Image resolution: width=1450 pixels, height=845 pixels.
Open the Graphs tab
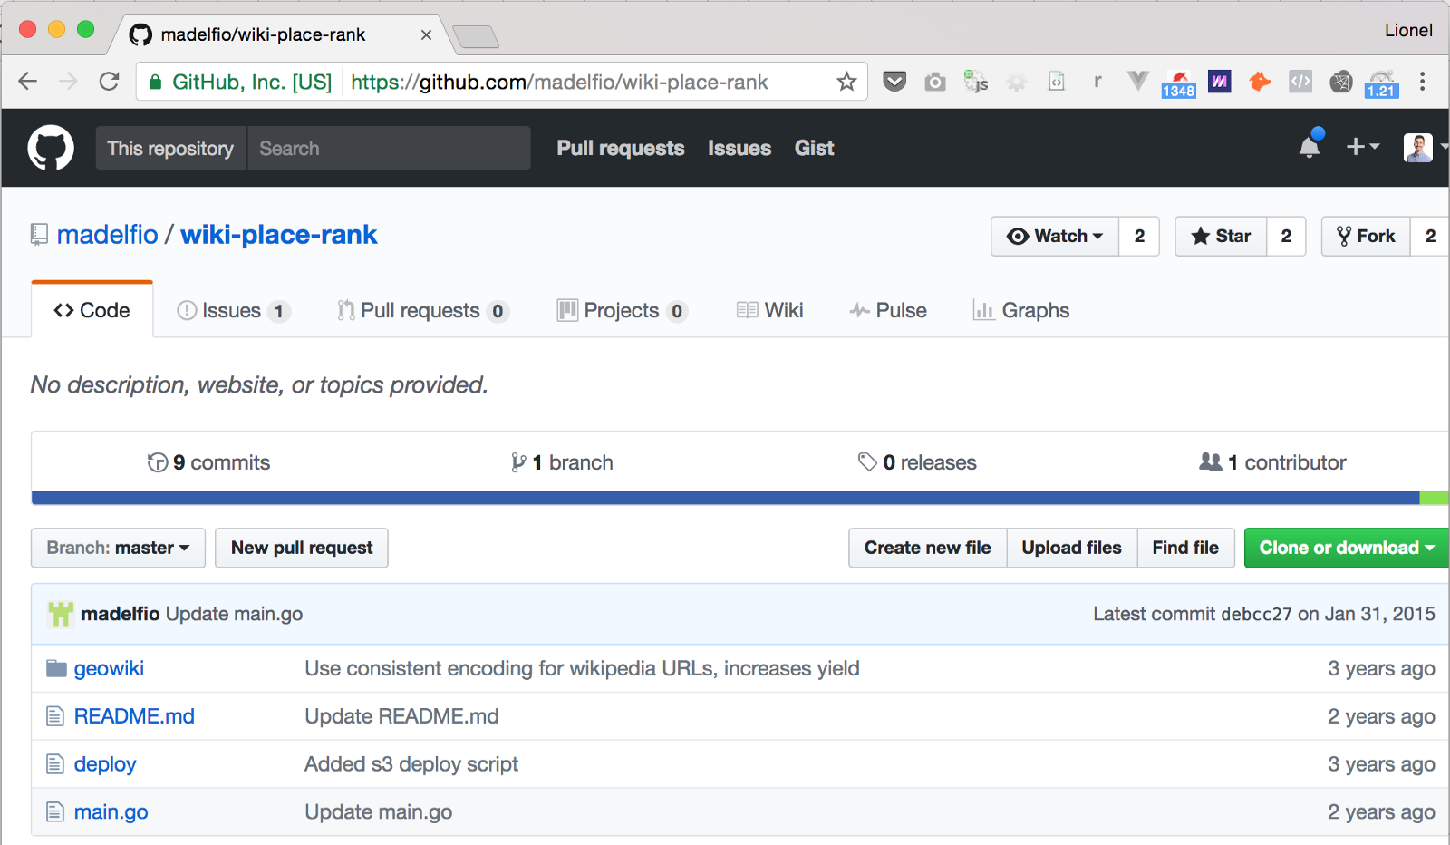coord(1021,311)
